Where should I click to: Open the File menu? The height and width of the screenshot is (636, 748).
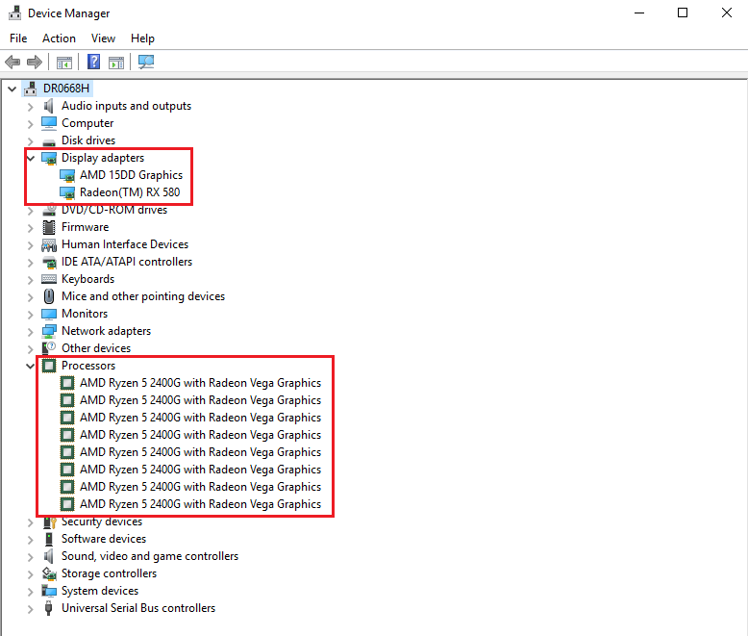pos(18,38)
